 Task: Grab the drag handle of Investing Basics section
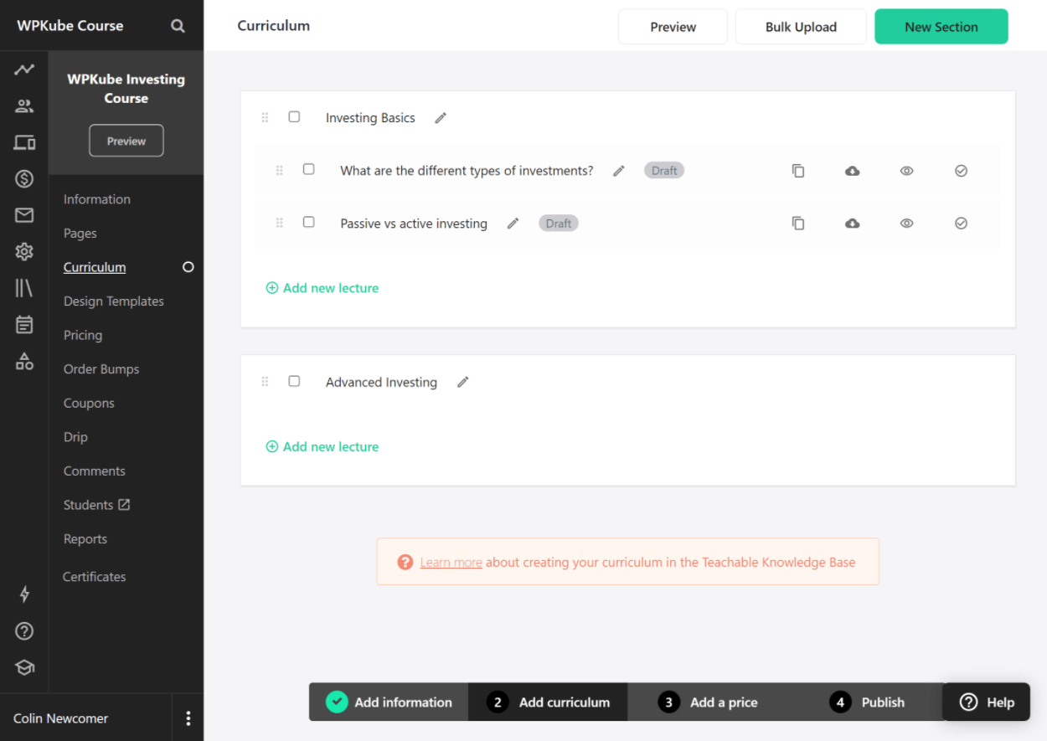(265, 118)
